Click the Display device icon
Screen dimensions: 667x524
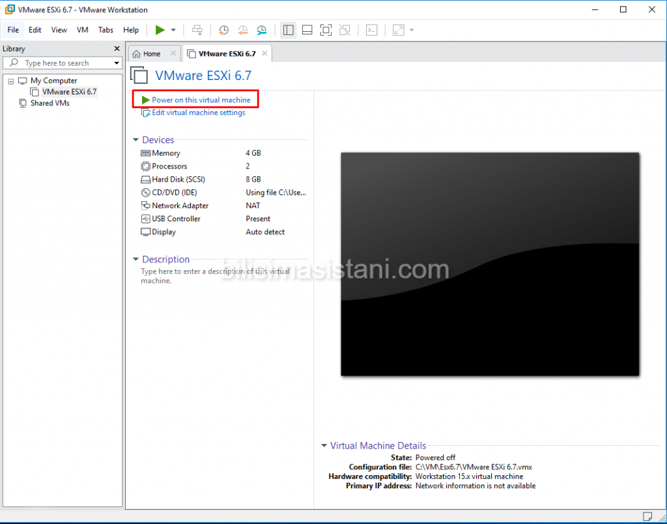click(145, 232)
